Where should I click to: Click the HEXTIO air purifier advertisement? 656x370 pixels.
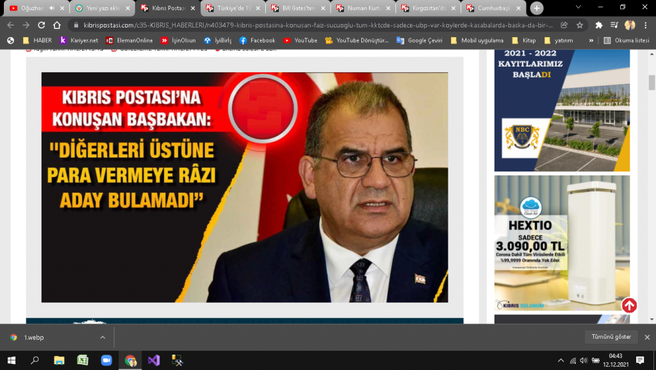pyautogui.click(x=562, y=244)
